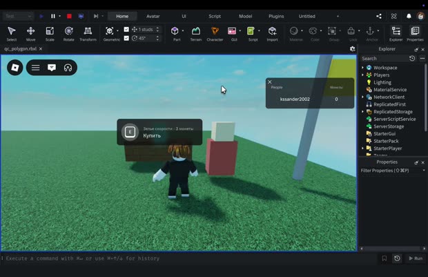Click the command bar bookmark icon
Screen dimensions: 428x277
(384, 258)
